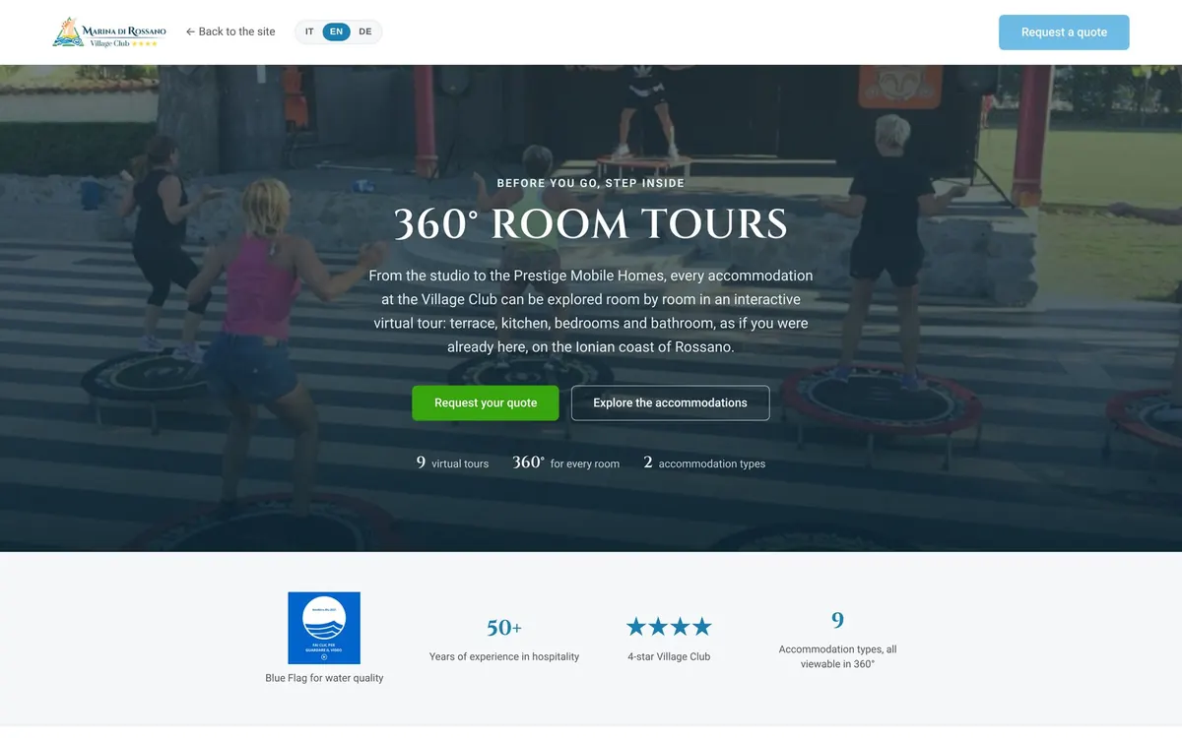This screenshot has height=738, width=1182.
Task: Click the 360° Room Tours heading
Action: point(591,224)
